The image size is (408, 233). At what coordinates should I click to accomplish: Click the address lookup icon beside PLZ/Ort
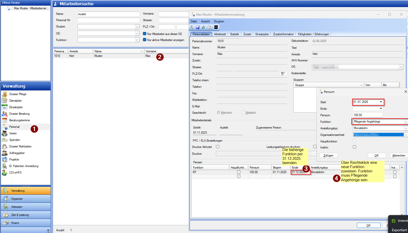coord(283,73)
